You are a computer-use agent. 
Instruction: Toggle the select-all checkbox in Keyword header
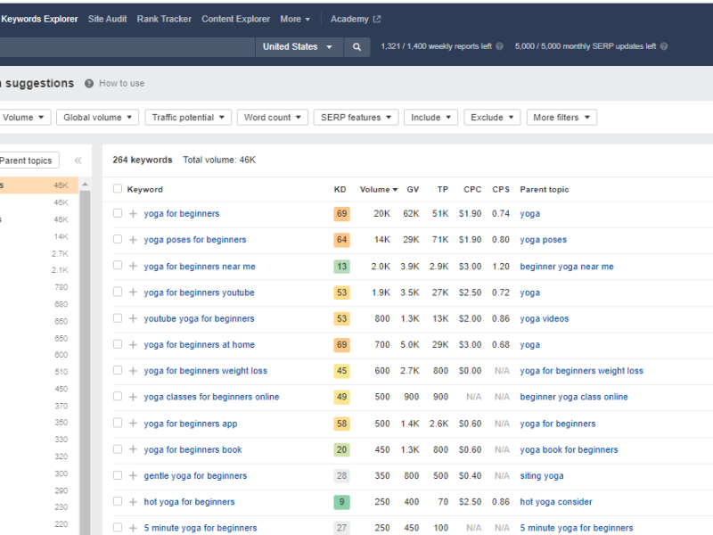(118, 189)
